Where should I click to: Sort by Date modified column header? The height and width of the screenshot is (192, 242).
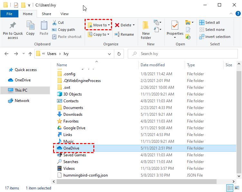click(x=153, y=65)
